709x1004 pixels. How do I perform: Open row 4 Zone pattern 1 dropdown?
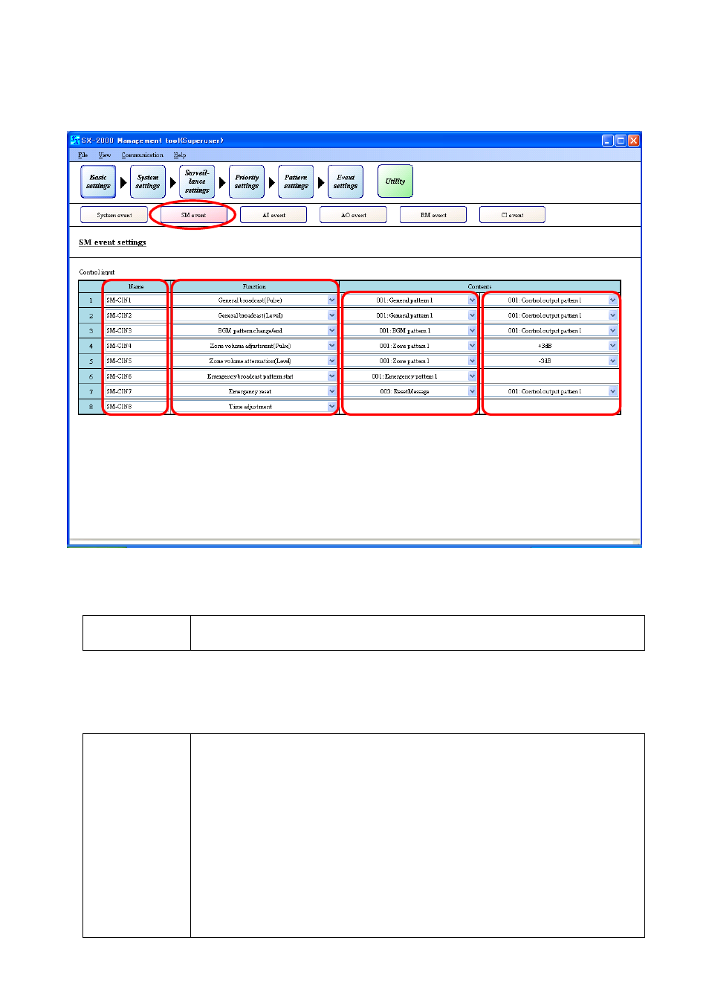(472, 346)
